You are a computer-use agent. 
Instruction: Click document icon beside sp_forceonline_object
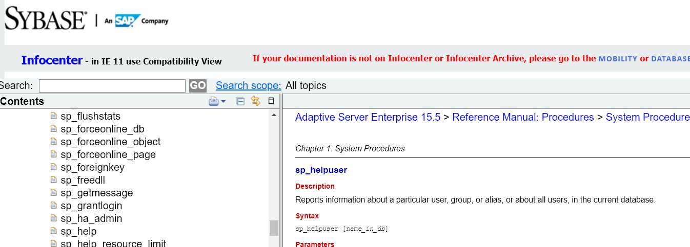(54, 142)
